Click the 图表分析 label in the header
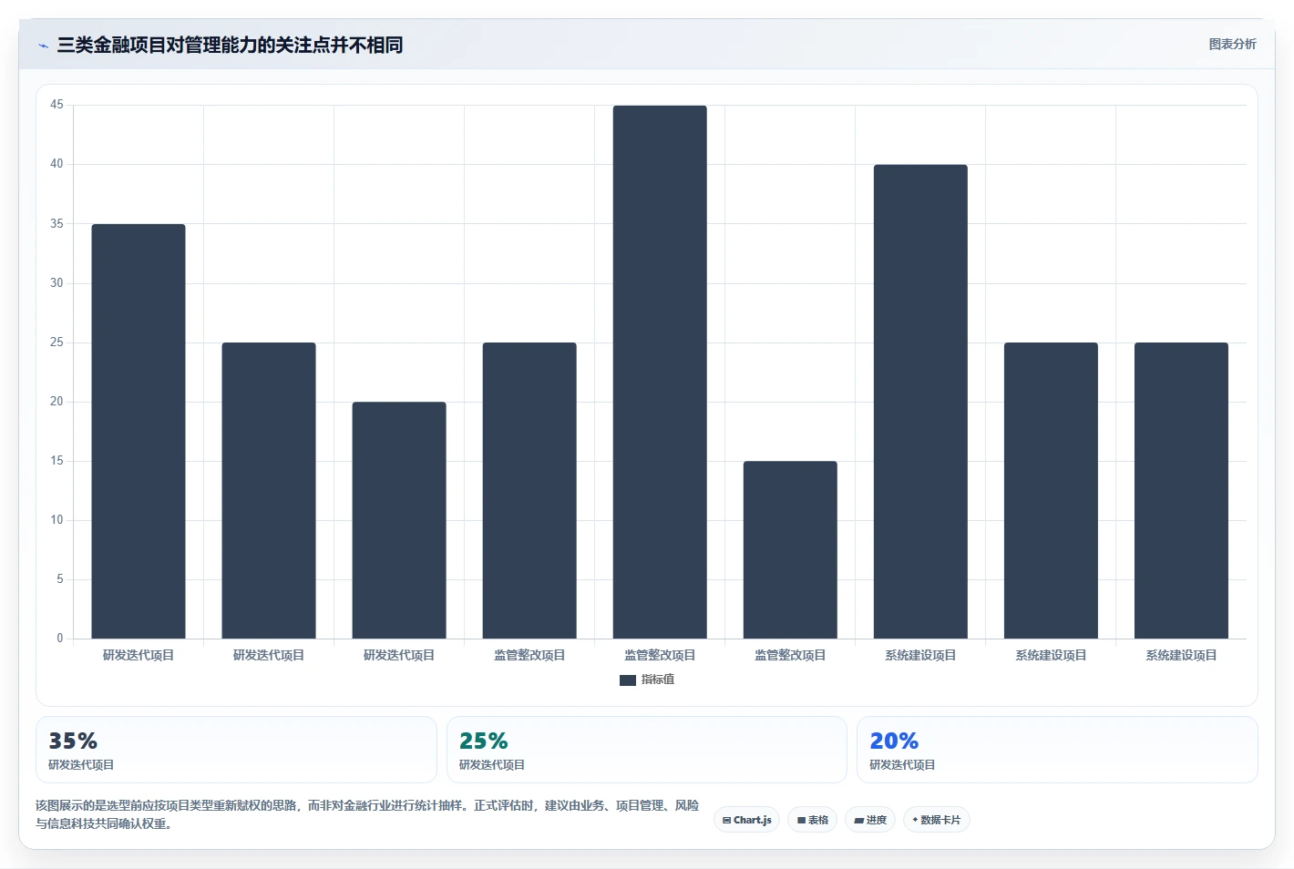Screen dimensions: 1294x869 (1232, 44)
